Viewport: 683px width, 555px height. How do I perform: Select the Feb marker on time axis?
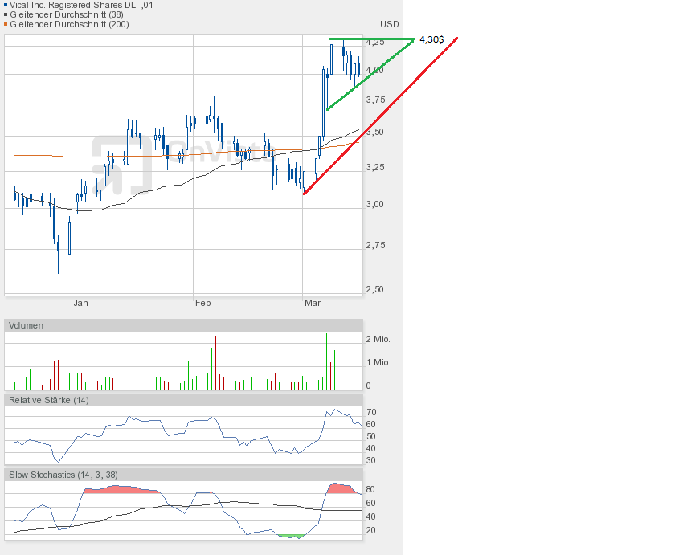point(202,303)
